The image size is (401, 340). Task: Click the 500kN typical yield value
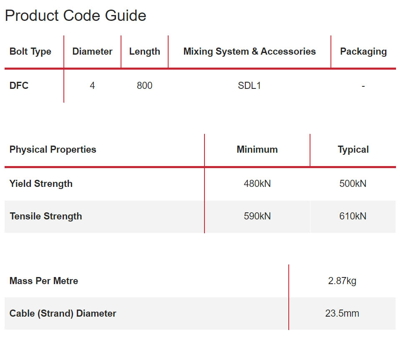coord(353,184)
